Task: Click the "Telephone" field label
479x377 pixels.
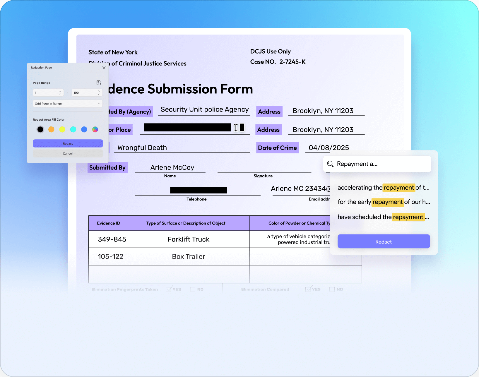Action: tap(196, 199)
